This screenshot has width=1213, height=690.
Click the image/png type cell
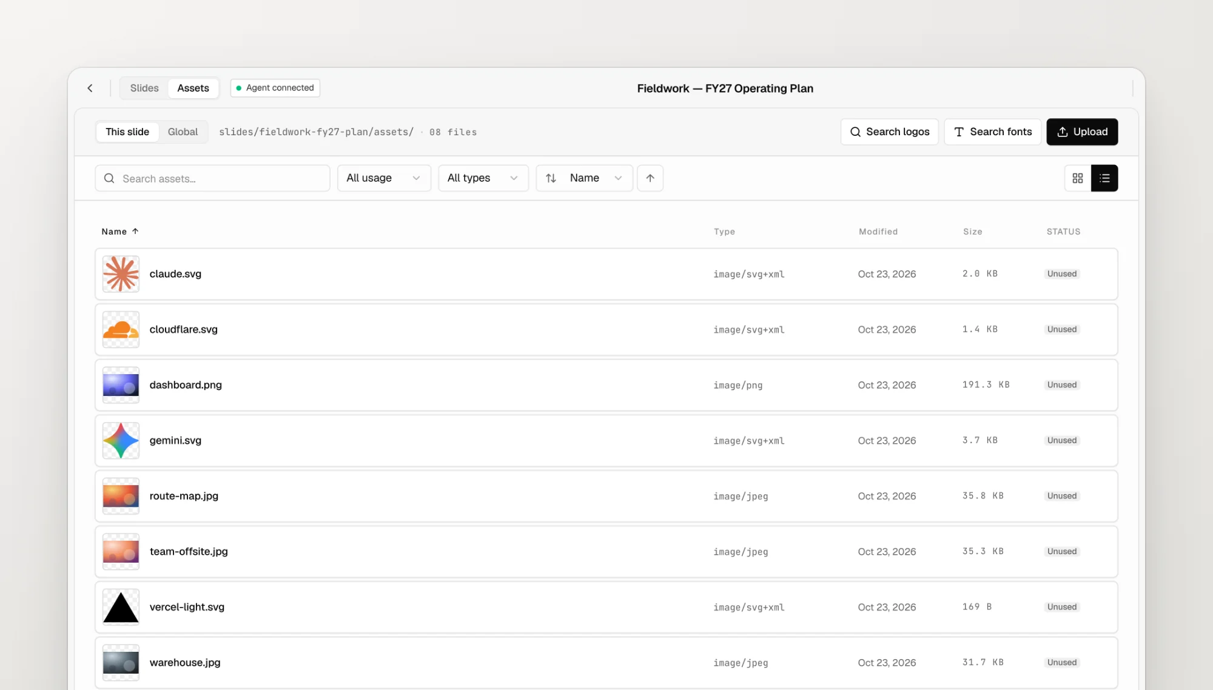coord(738,386)
